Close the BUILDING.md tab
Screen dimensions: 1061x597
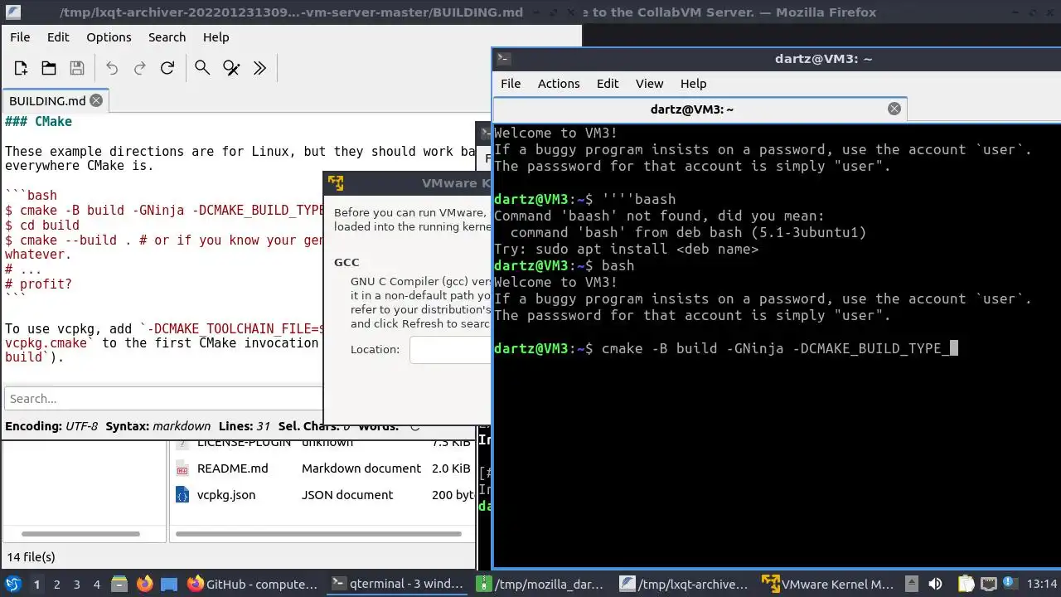point(96,100)
